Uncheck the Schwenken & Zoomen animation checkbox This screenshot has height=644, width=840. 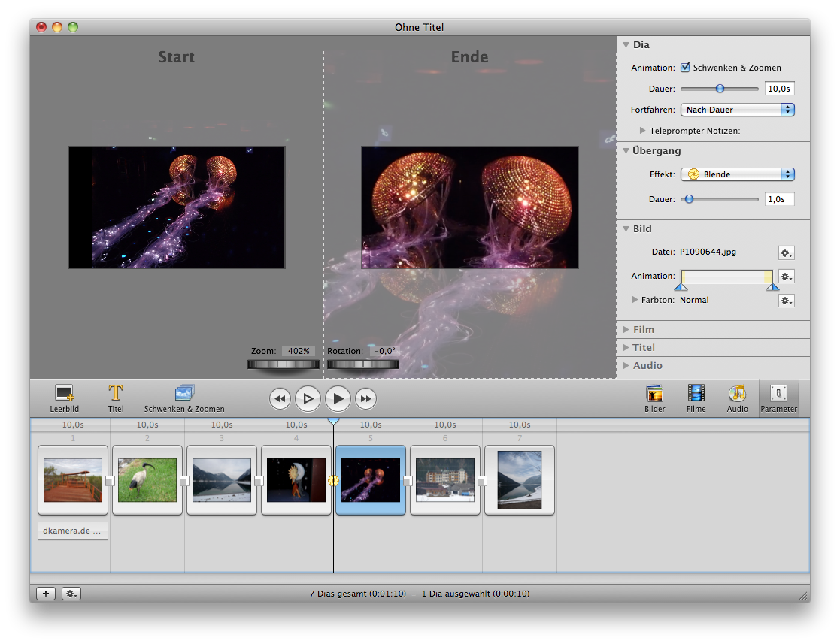(685, 67)
